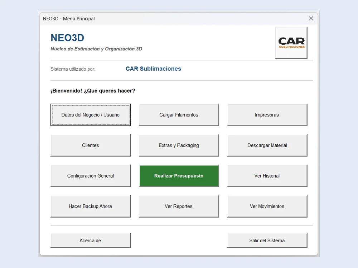Click the ¡Bienvenido! ¿Qué querés hacer? text
The image size is (358, 268).
tap(93, 91)
